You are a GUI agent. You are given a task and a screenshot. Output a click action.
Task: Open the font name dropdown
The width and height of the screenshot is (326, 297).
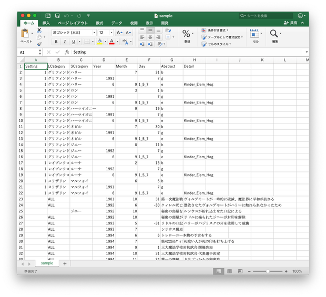tap(94, 33)
